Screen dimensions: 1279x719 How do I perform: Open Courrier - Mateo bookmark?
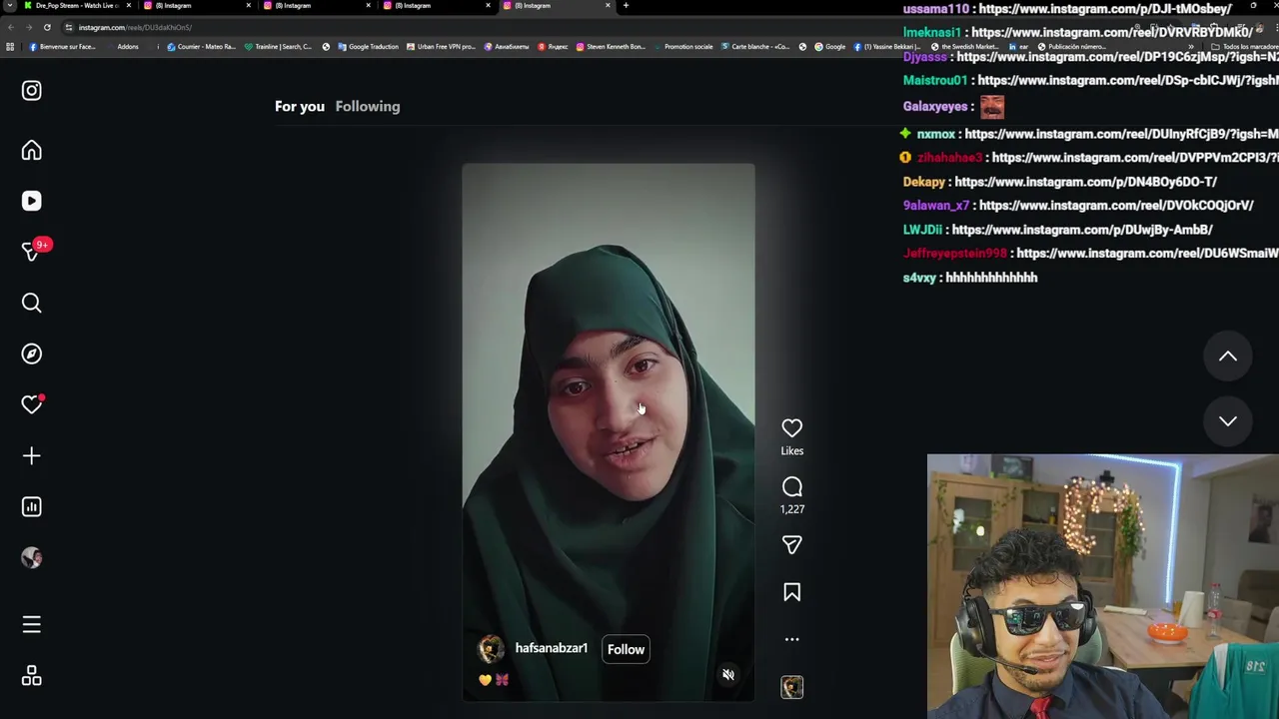coord(202,47)
